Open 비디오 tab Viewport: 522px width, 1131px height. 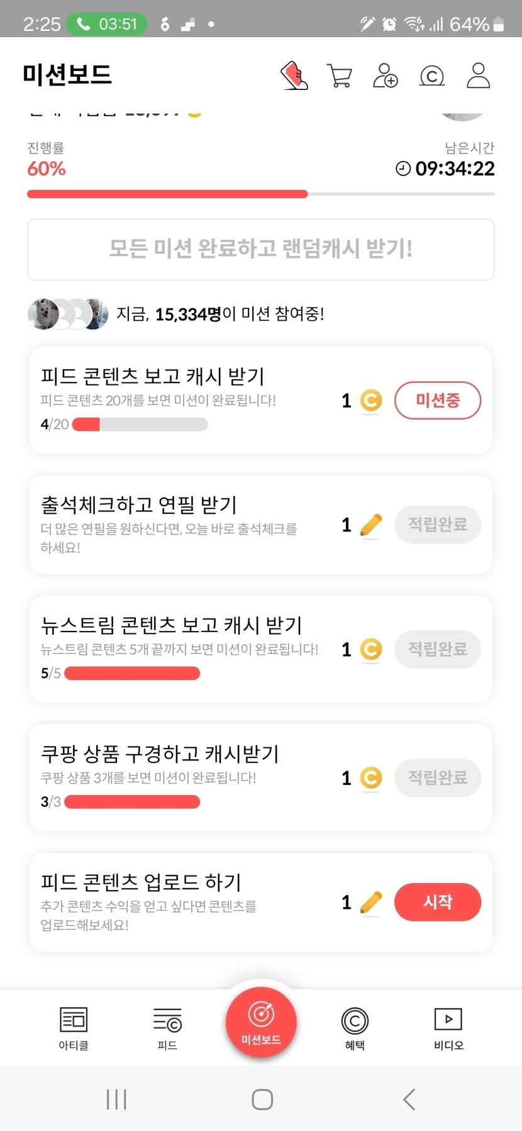448,1028
